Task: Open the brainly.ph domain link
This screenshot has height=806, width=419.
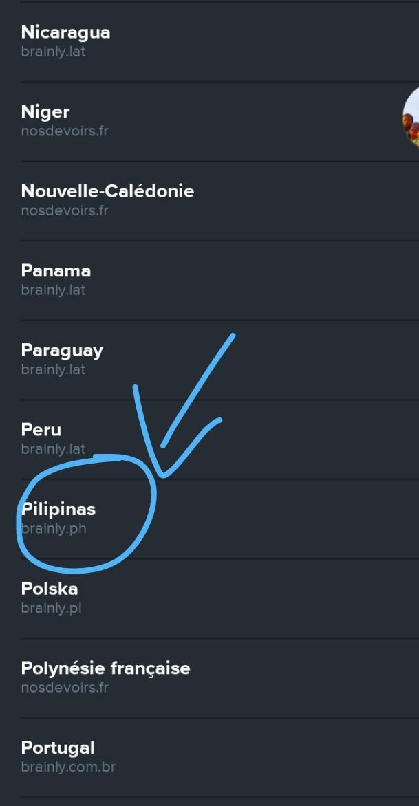Action: point(54,529)
